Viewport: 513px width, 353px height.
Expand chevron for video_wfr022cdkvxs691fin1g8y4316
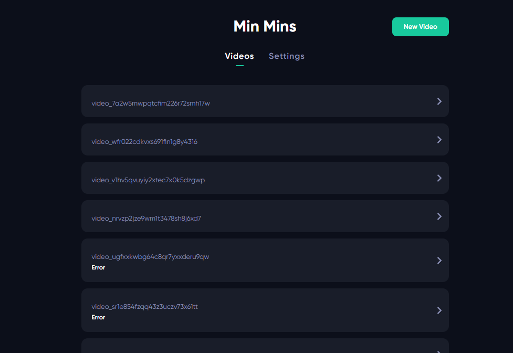pos(439,140)
